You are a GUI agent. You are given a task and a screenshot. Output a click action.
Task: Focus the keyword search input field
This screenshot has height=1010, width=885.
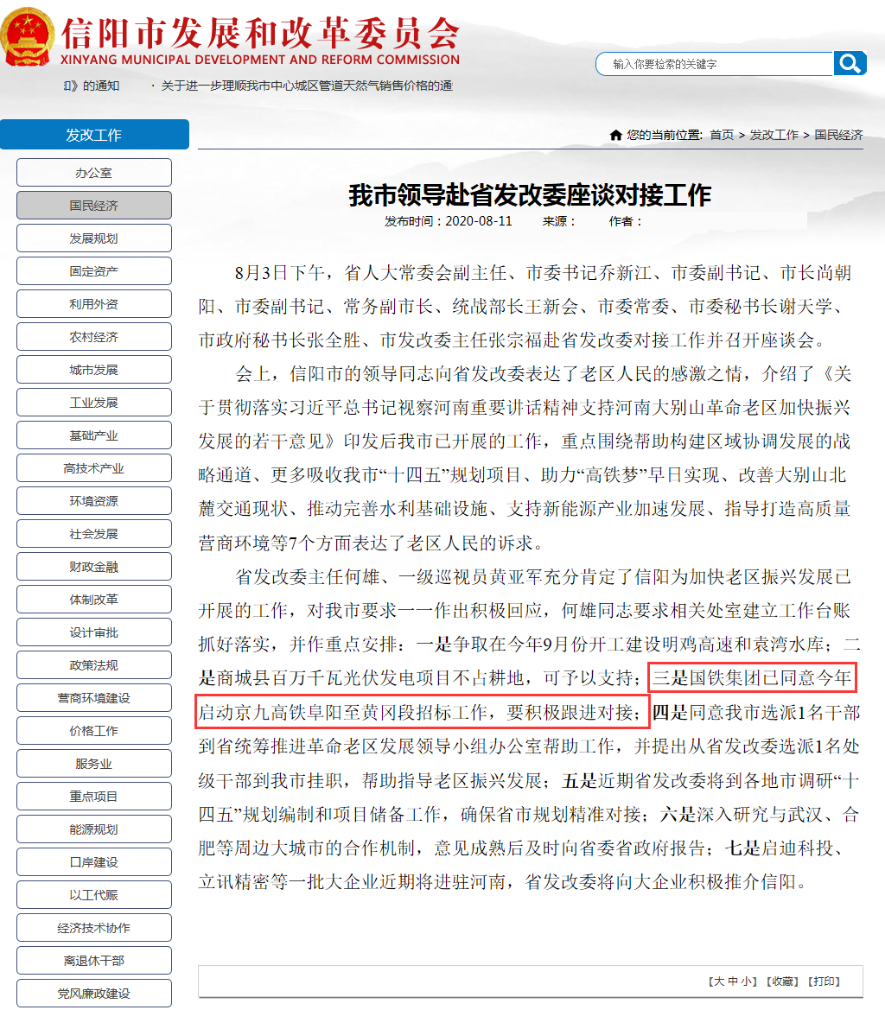715,64
